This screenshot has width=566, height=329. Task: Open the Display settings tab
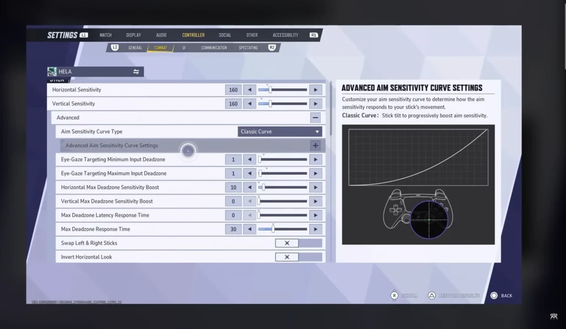coord(133,35)
